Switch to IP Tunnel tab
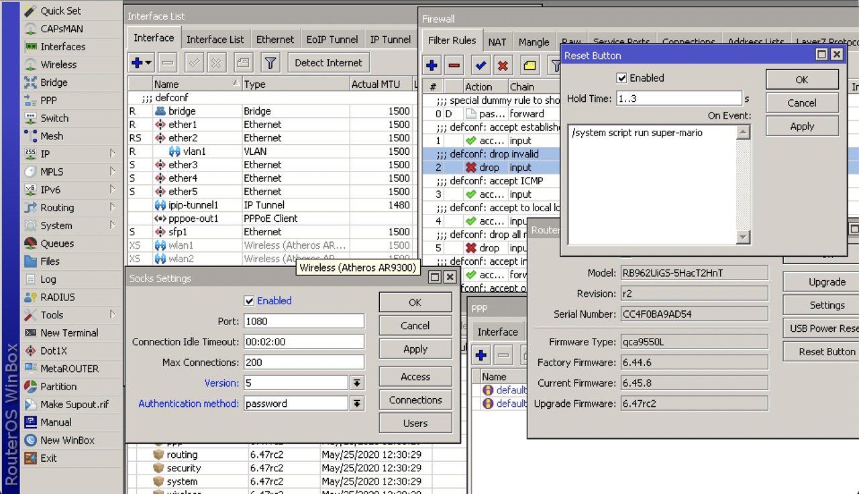859x494 pixels. pyautogui.click(x=391, y=40)
